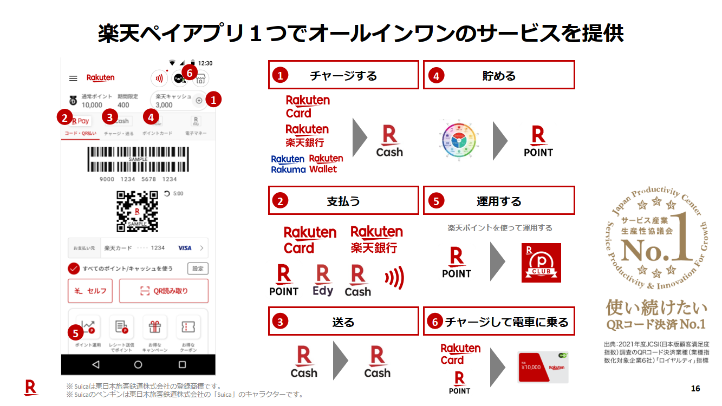Click the Rakuten Wallet logo
Viewport: 722px width, 406px height.
[326, 163]
